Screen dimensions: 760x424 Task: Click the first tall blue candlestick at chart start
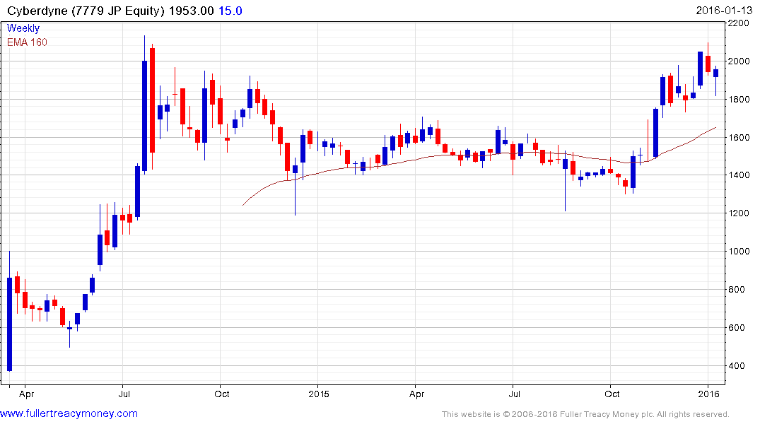(10, 324)
